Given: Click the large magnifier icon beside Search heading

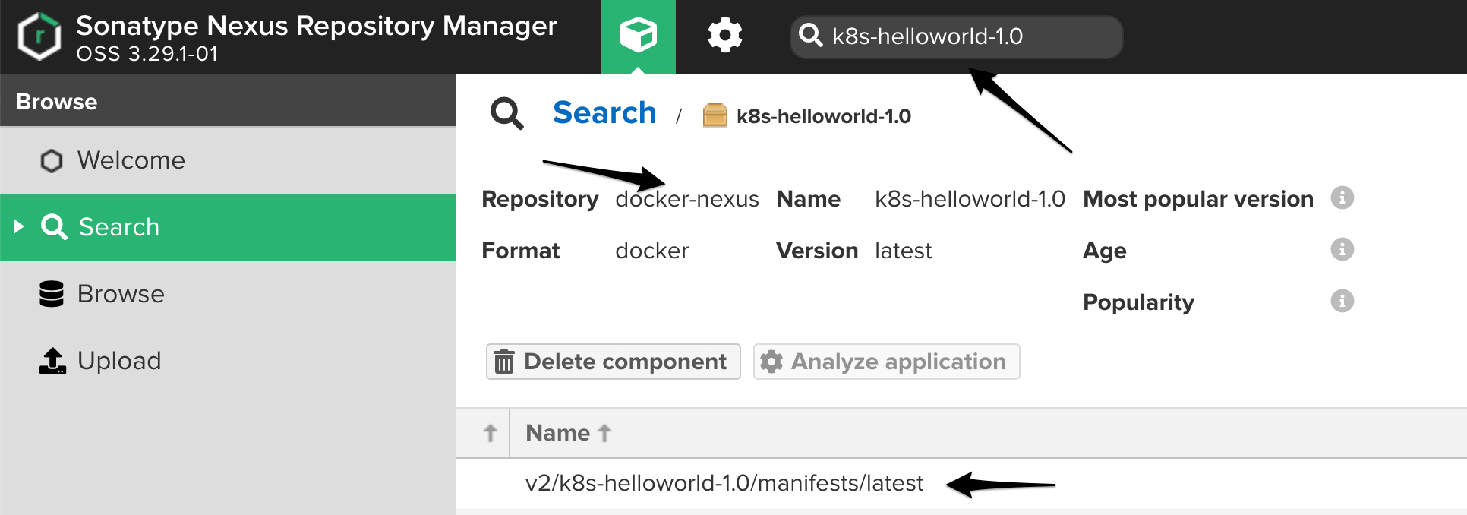Looking at the screenshot, I should (x=506, y=114).
